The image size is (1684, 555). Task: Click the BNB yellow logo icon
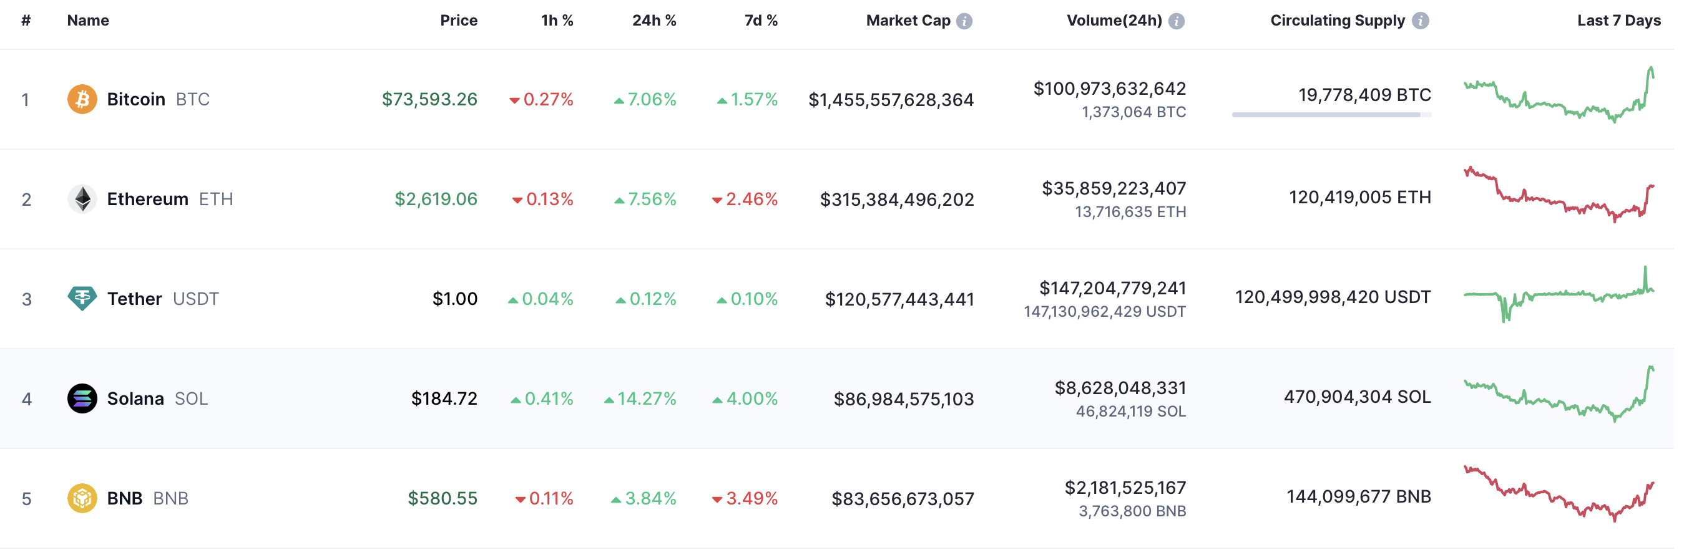[x=82, y=499]
